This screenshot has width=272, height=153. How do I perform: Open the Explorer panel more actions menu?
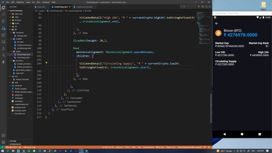(x=30, y=7)
